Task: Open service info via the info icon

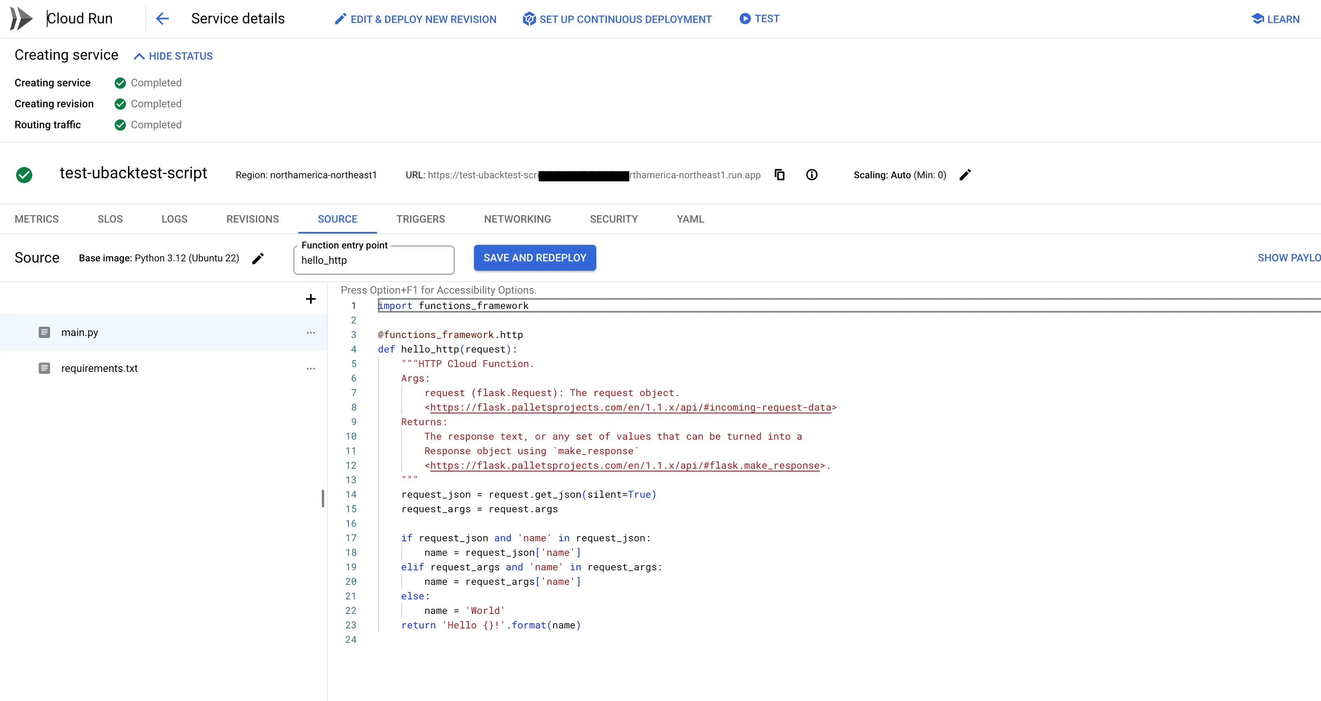Action: [812, 175]
